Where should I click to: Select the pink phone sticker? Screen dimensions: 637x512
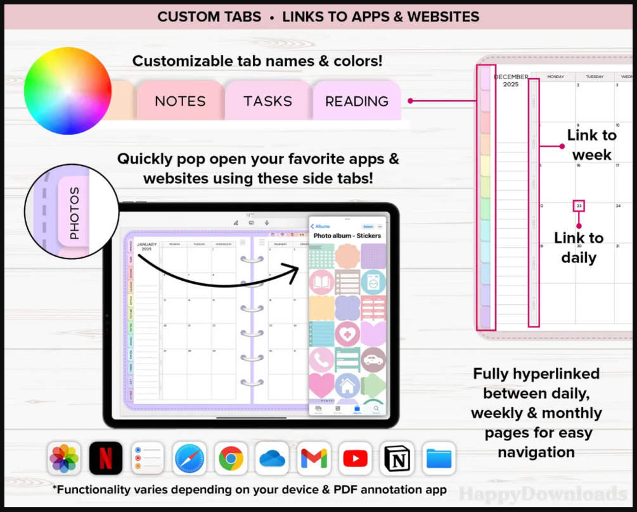(x=321, y=360)
